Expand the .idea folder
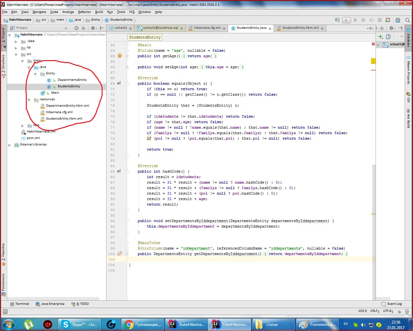Image resolution: width=413 pixels, height=331 pixels. [x=16, y=41]
